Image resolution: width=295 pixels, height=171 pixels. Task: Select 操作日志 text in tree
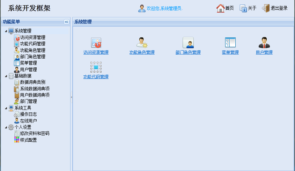click(28, 114)
